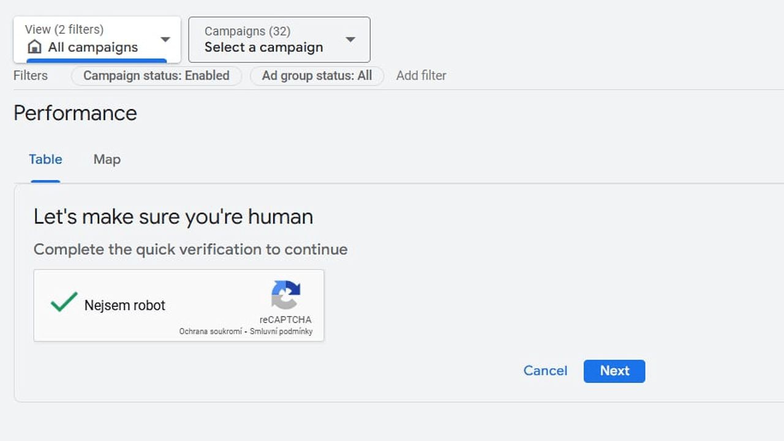
Task: Open the Ad group status: All filter chip
Action: 317,76
